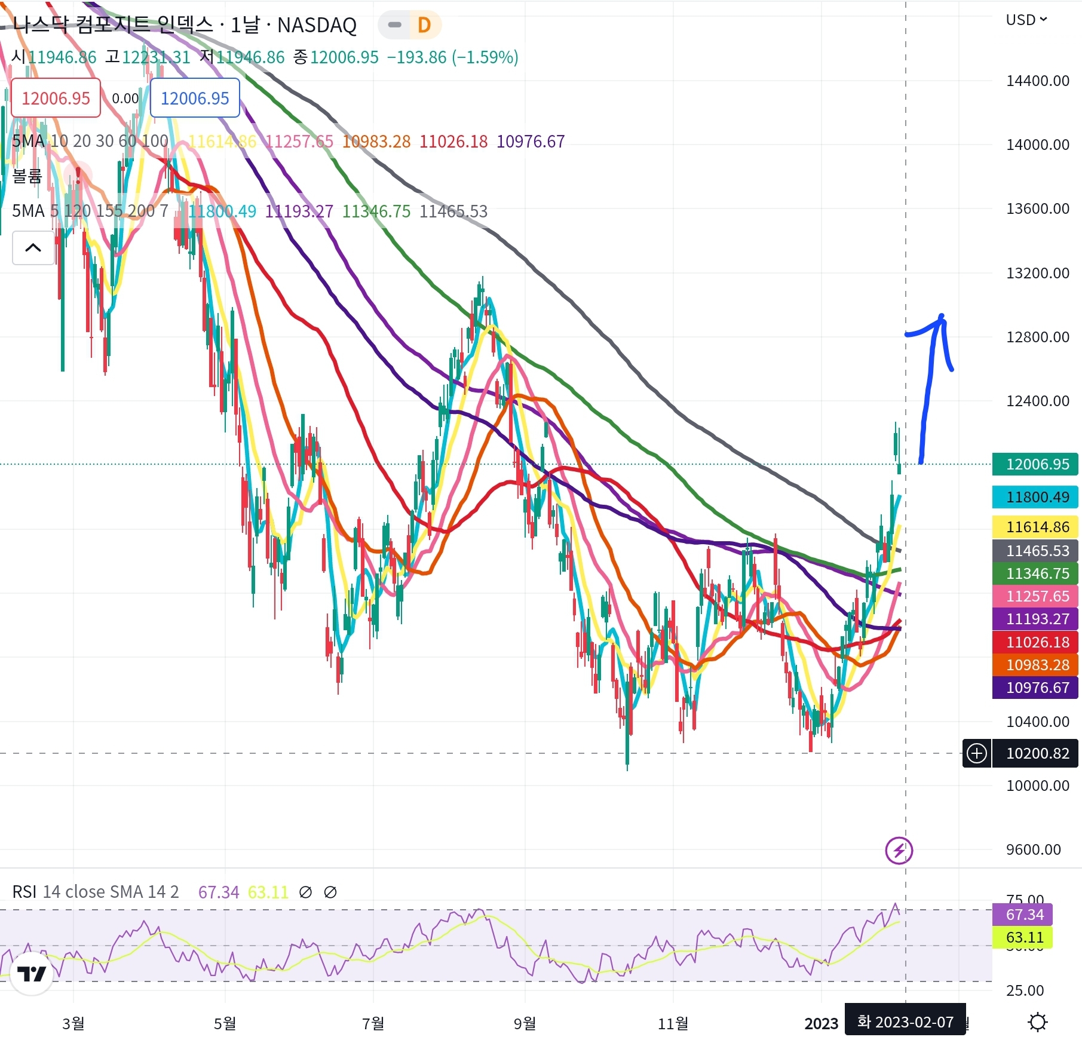Click the purple lightning bolt event icon
The height and width of the screenshot is (1040, 1082).
tap(899, 850)
